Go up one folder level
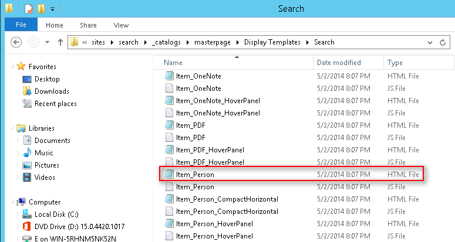455x242 pixels. [x=60, y=42]
